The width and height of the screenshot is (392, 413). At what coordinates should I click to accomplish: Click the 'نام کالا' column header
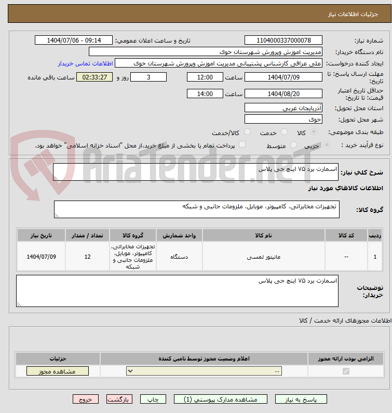264,235
